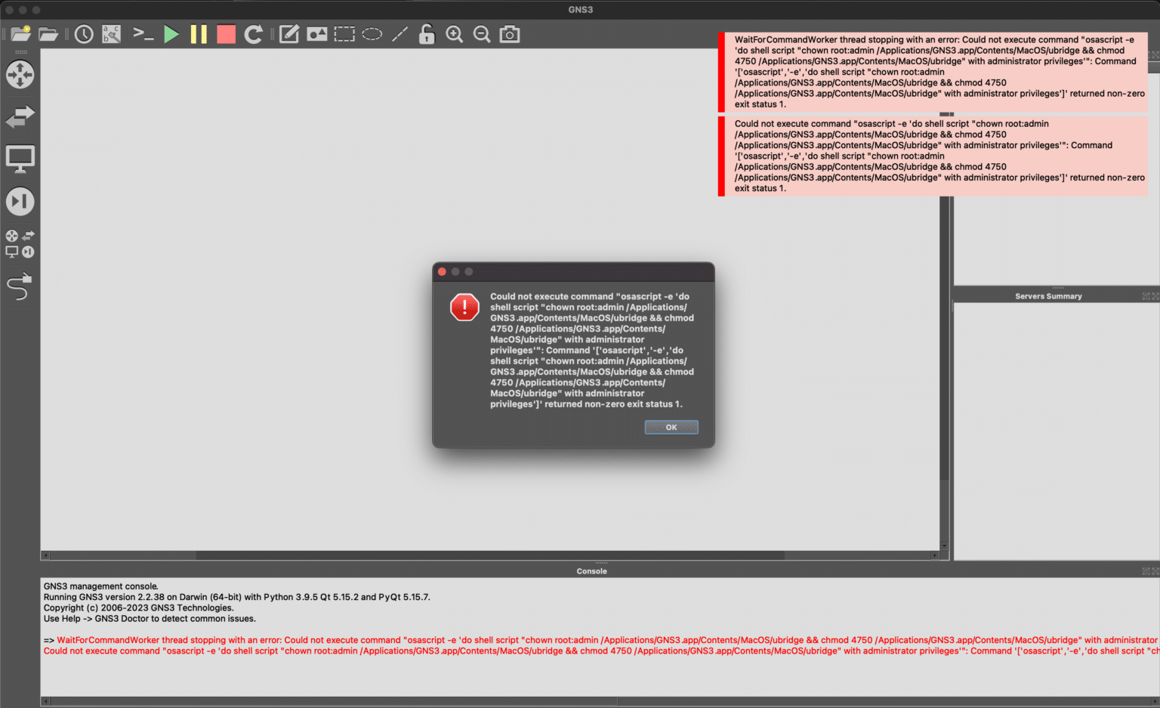Zoom in on the topology canvas
This screenshot has height=708, width=1160.
[454, 33]
